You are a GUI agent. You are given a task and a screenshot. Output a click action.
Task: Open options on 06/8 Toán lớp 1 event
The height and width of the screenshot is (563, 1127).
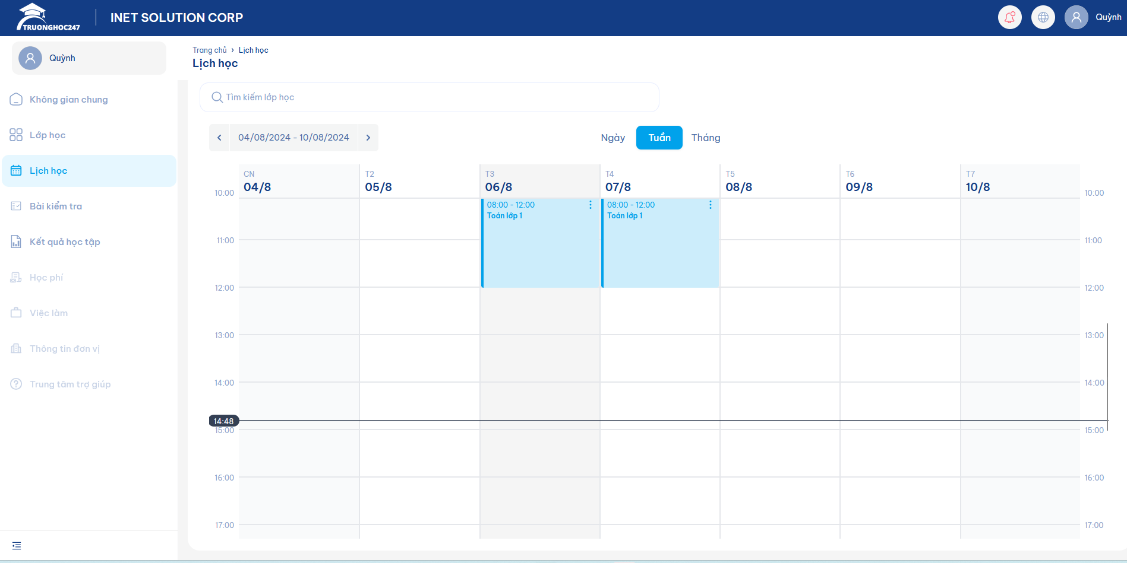[x=590, y=205]
